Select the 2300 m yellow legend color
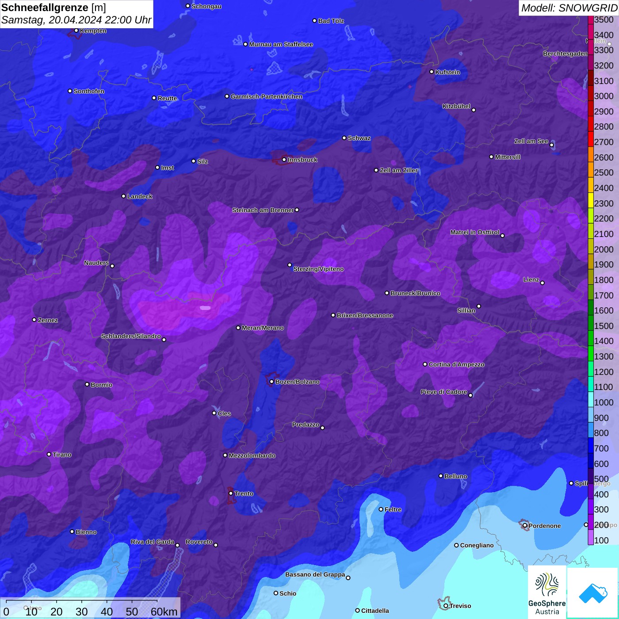619x619 pixels. point(591,200)
